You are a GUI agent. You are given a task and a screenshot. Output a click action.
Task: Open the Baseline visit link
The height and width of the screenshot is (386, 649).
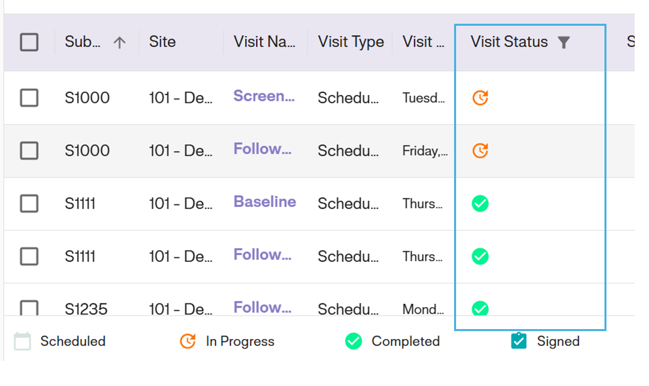(x=265, y=202)
